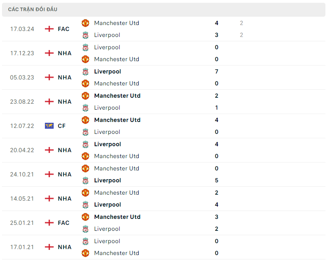Image resolution: width=329 pixels, height=263 pixels.
Task: Click the 20.04.22 match date
Action: pyautogui.click(x=22, y=150)
